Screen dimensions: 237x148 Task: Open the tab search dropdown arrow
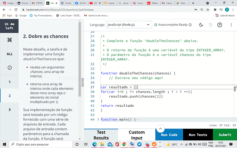[x=207, y=3]
